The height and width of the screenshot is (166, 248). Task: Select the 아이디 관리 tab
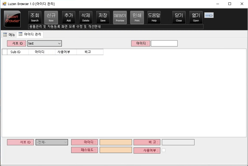(x=30, y=34)
